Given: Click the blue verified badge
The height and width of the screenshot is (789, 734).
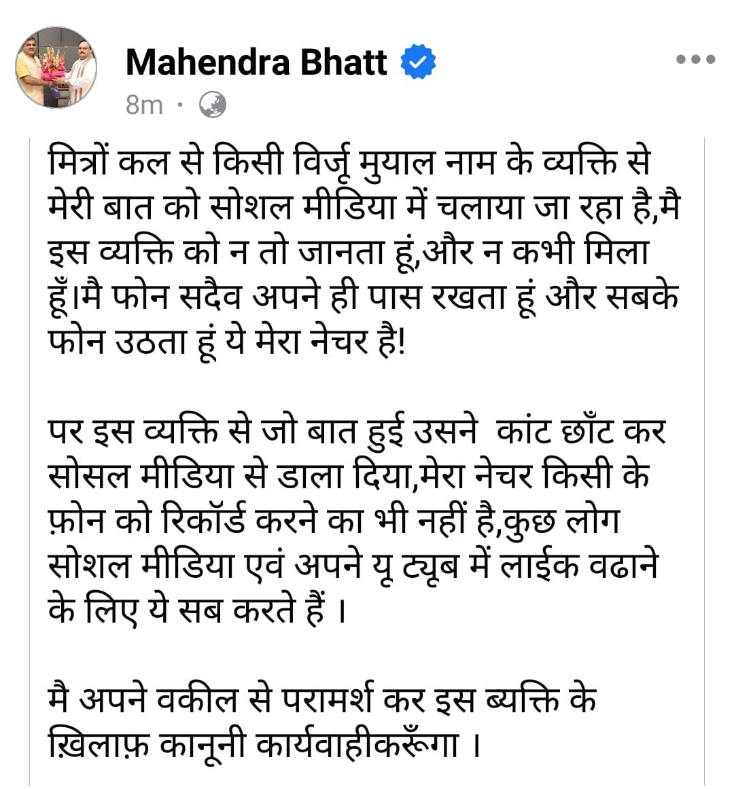Looking at the screenshot, I should tap(419, 63).
